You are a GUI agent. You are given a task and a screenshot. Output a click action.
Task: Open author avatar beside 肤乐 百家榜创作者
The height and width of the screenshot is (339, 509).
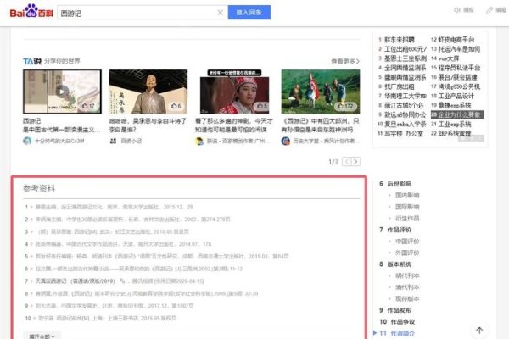tap(199, 141)
